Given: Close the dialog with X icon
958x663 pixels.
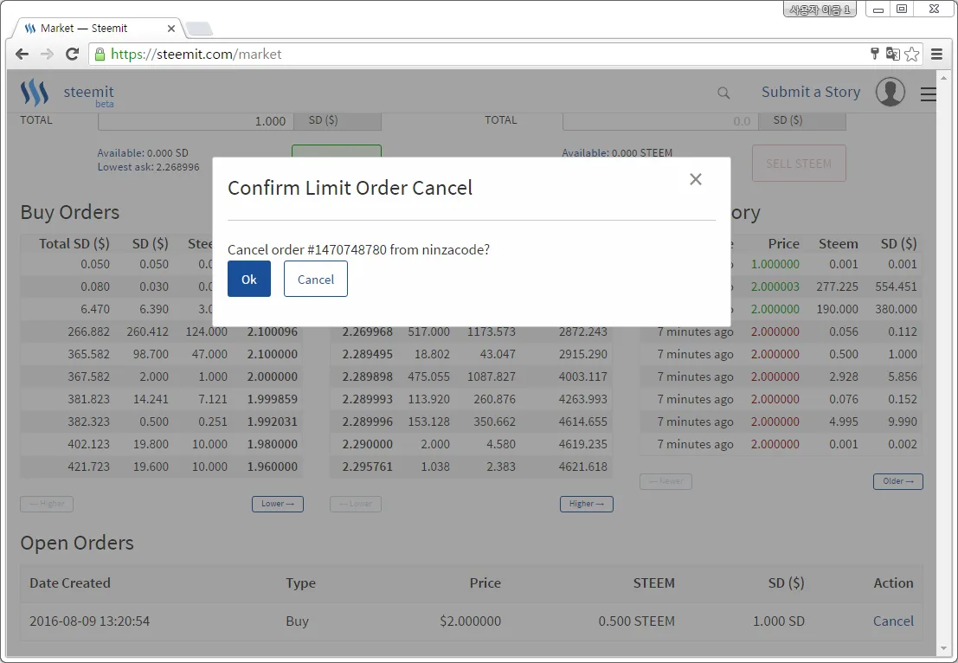Looking at the screenshot, I should coord(695,179).
